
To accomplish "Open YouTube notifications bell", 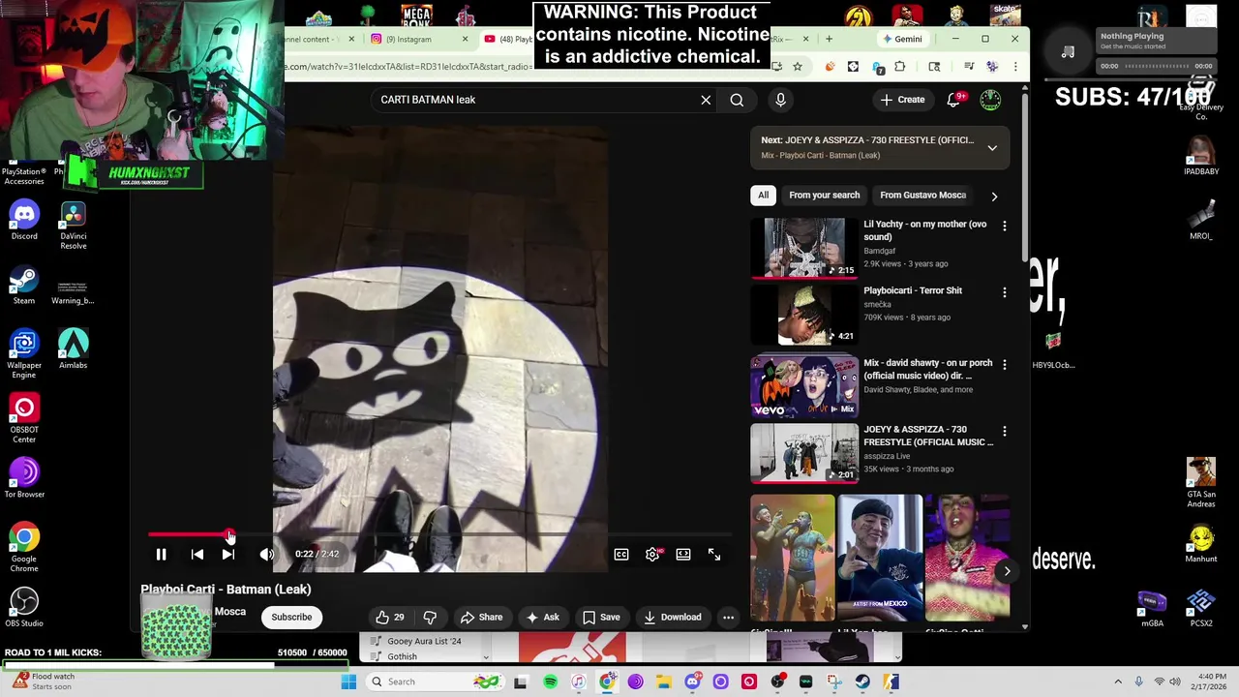I will [x=953, y=100].
